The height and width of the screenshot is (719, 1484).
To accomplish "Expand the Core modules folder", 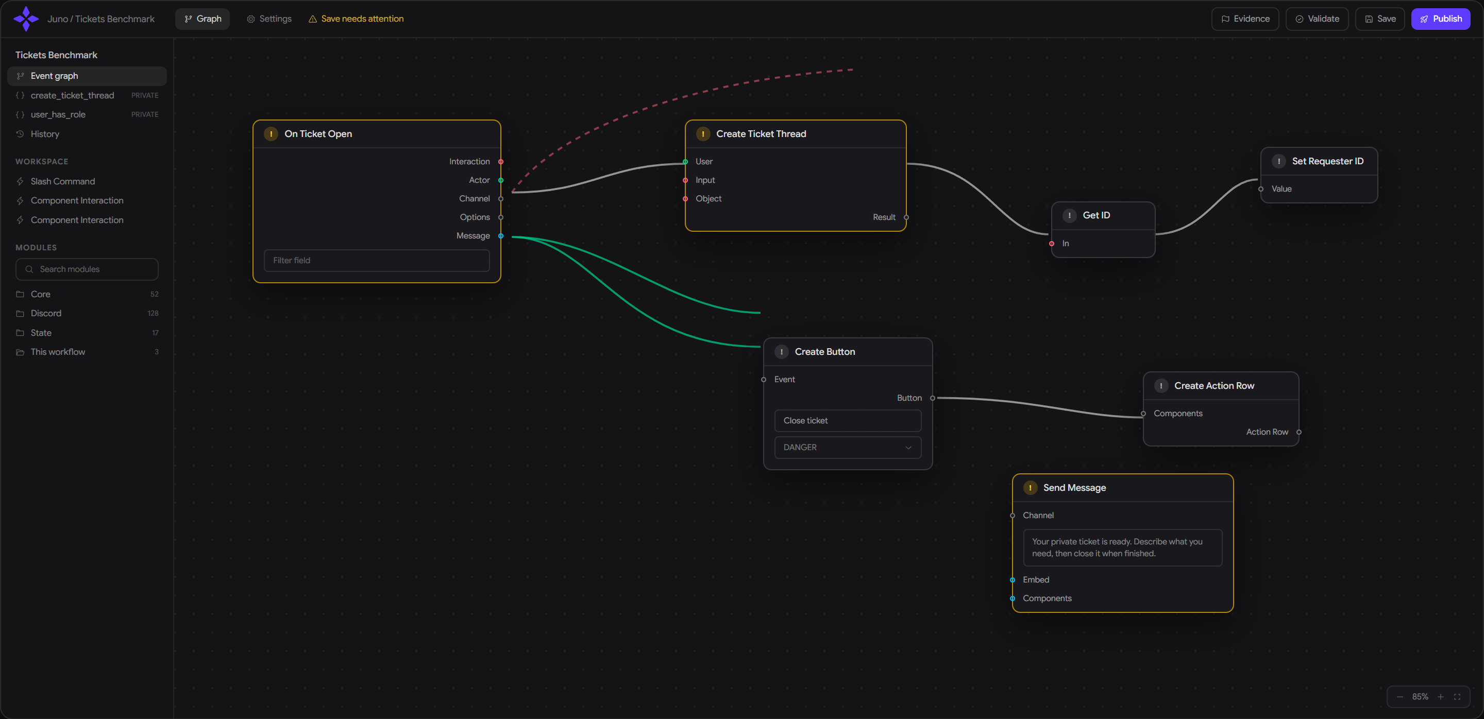I will pos(87,294).
